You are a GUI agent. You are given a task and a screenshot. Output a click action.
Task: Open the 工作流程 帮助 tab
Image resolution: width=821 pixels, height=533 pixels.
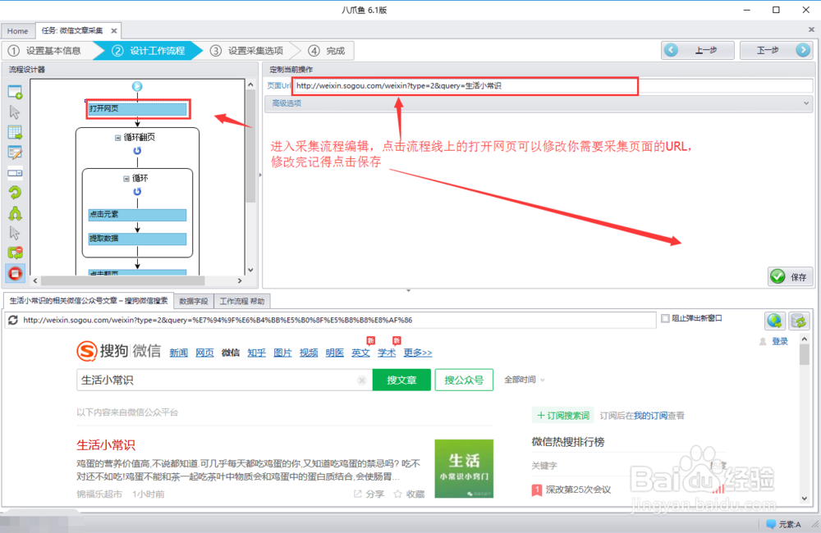[x=241, y=301]
